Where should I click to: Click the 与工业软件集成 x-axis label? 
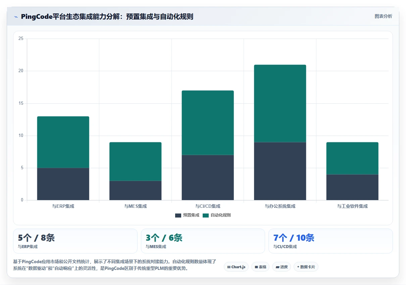pyautogui.click(x=352, y=206)
